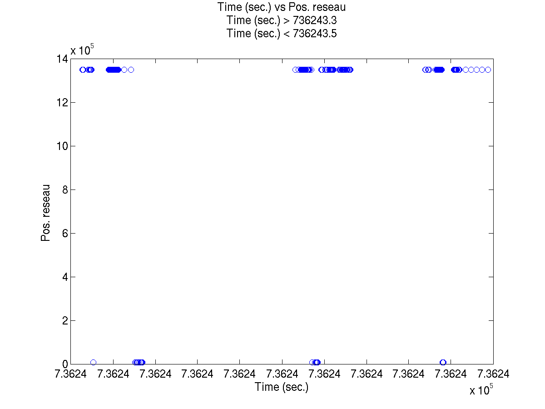The height and width of the screenshot is (409, 545).
Task: Click the vertical axis label "Pos. reseau"
Action: click(46, 213)
